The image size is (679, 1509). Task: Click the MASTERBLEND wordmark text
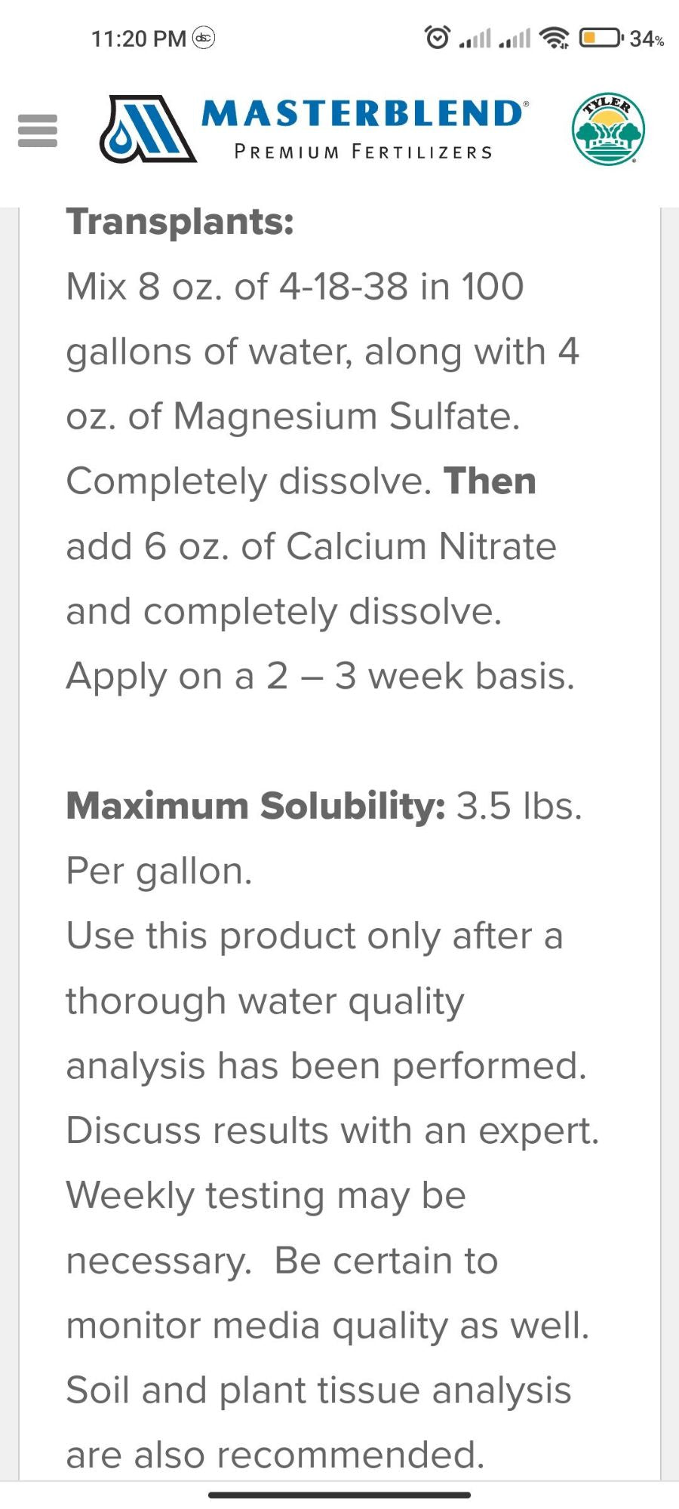click(x=364, y=114)
